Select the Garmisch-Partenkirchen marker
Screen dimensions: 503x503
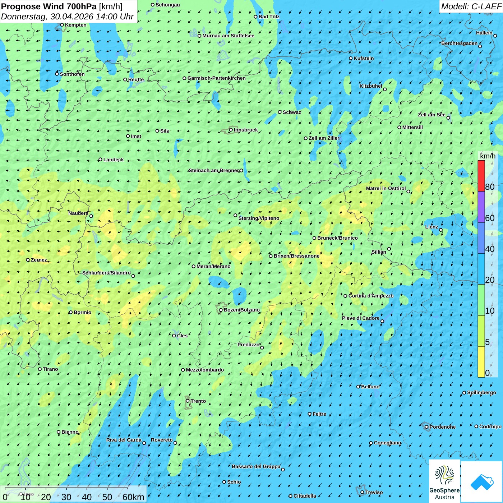(184, 78)
